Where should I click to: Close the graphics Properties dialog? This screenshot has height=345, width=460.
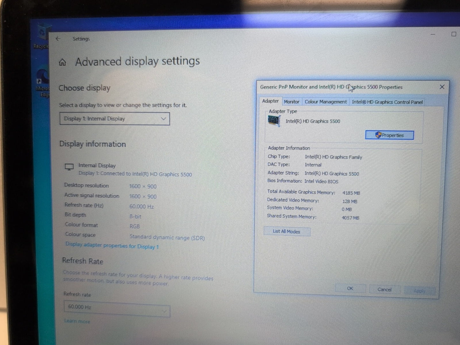click(x=442, y=87)
